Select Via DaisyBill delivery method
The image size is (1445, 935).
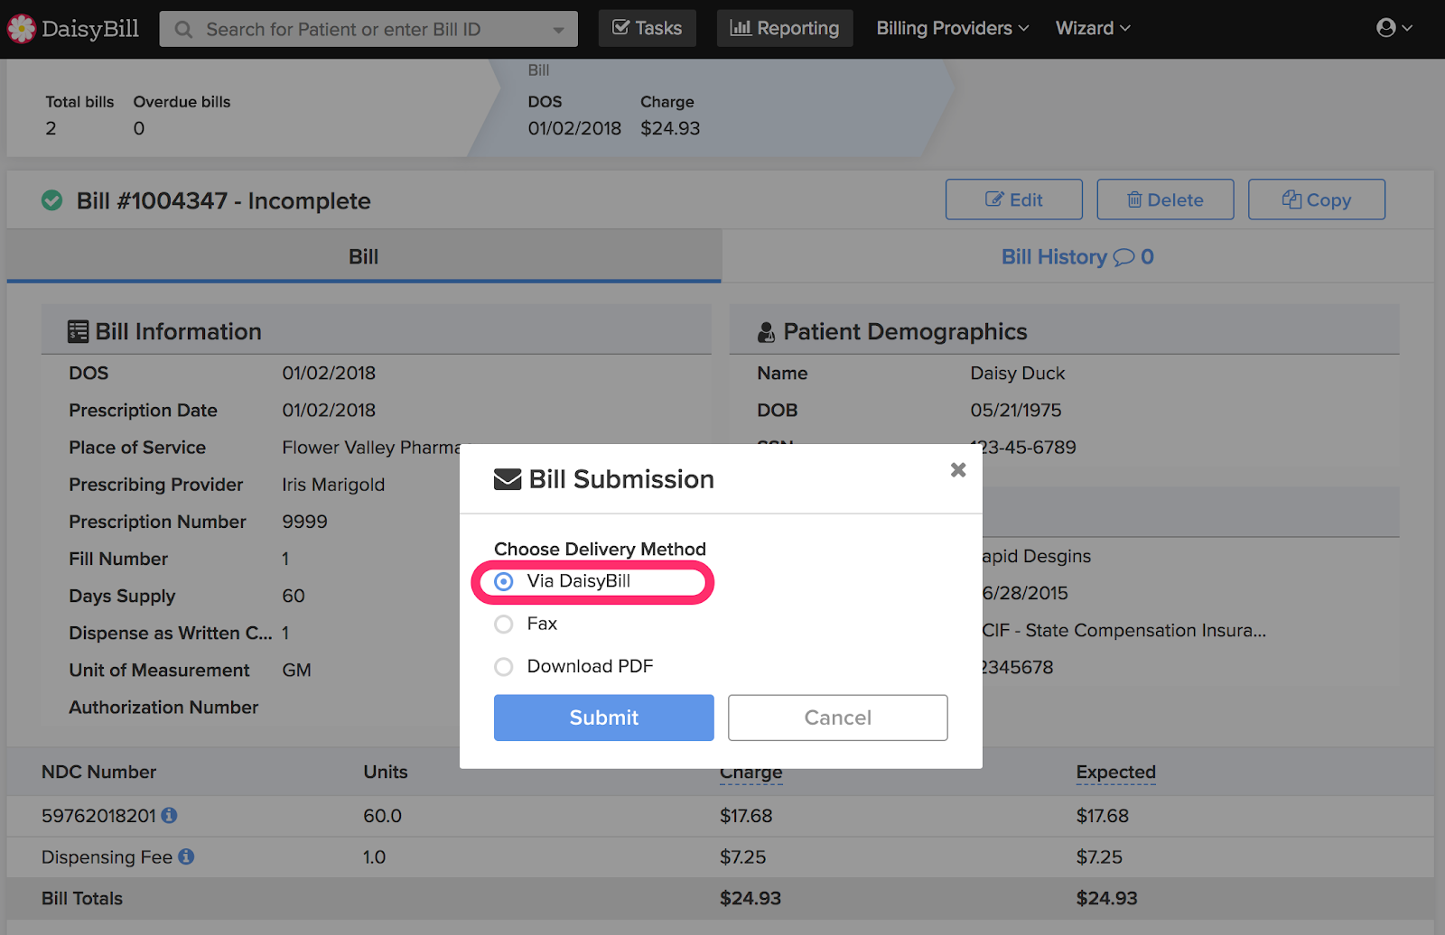504,581
